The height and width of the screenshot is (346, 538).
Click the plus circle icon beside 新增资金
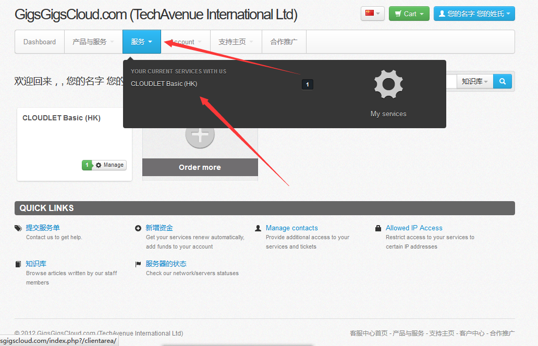click(x=138, y=228)
